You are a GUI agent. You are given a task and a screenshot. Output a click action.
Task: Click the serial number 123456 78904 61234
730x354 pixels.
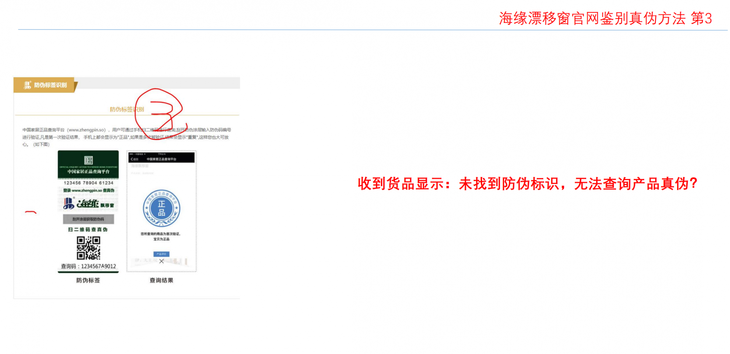(x=88, y=183)
